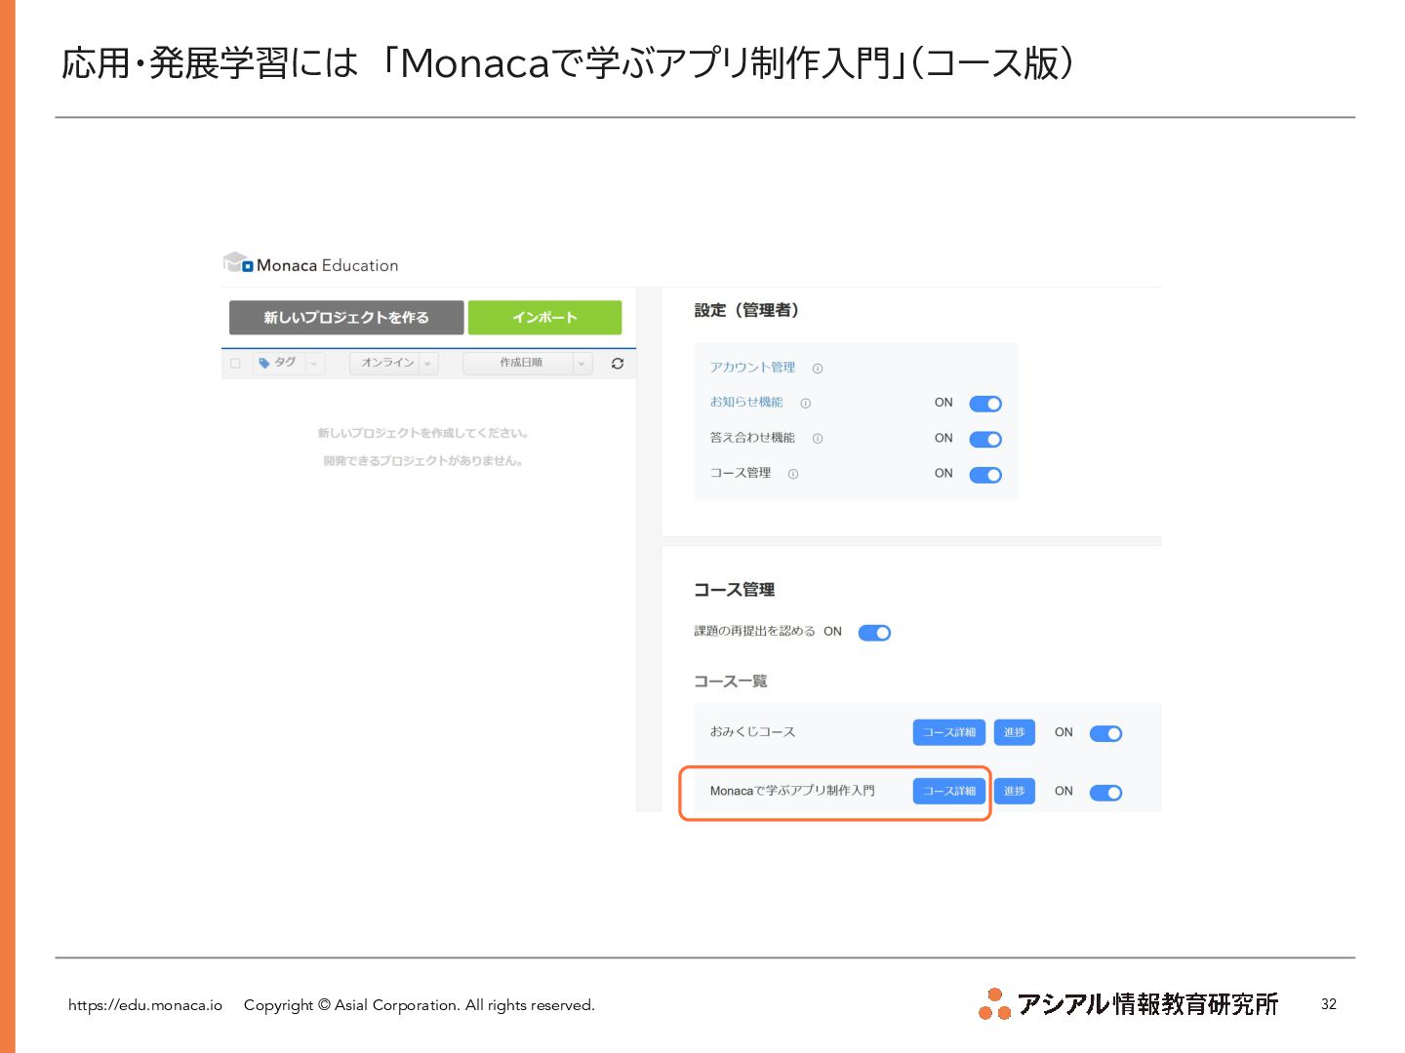The height and width of the screenshot is (1053, 1405).
Task: Toggle 課題の再提出を認める switch
Action: click(874, 633)
